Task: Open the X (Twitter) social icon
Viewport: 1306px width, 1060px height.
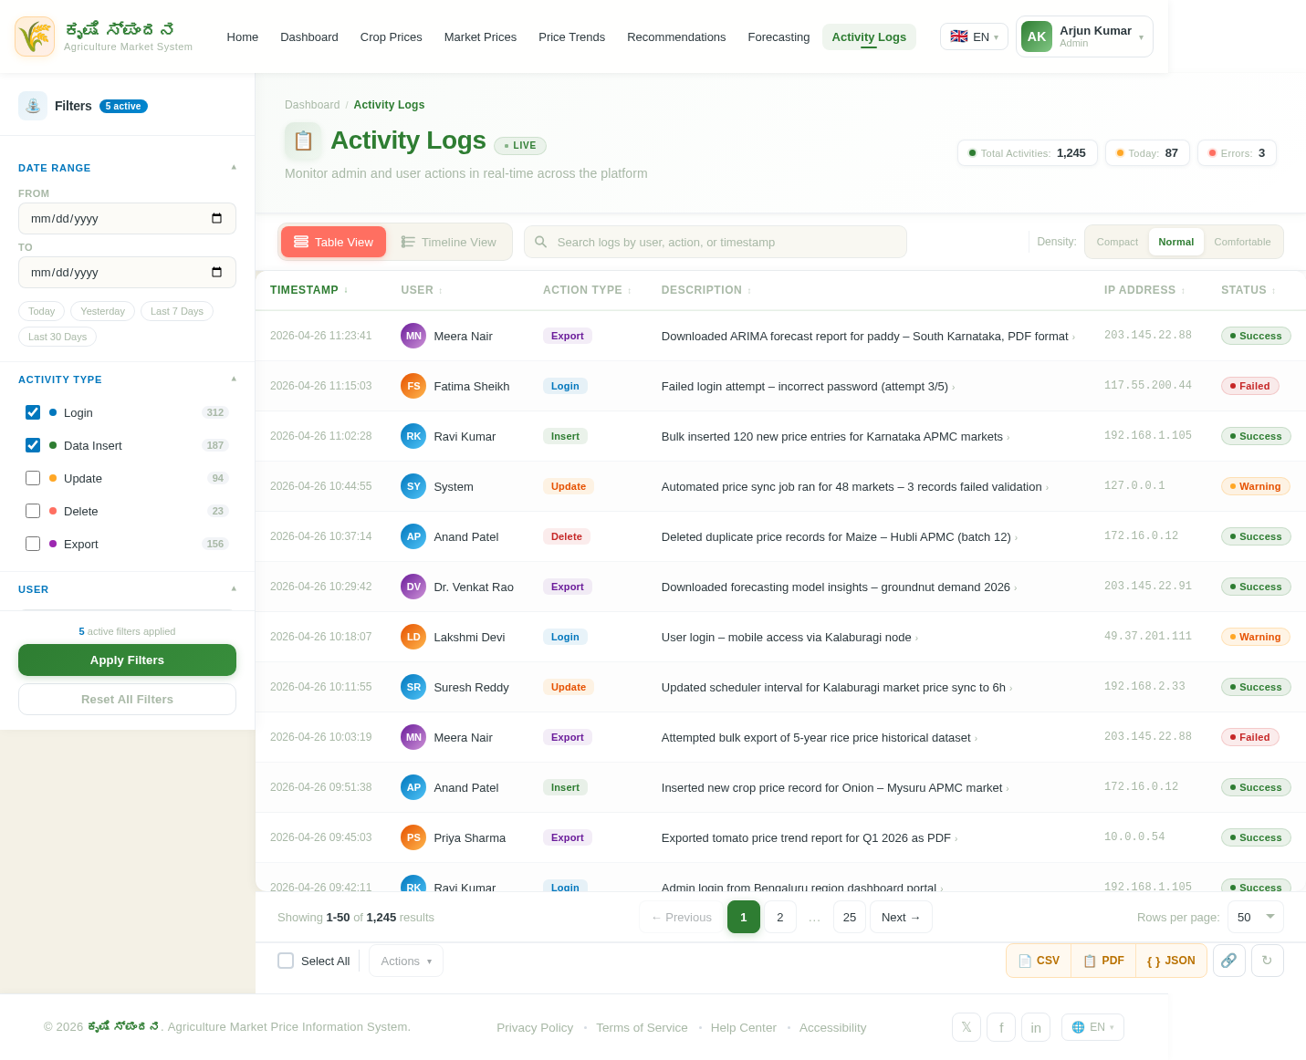Action: pos(966,1027)
